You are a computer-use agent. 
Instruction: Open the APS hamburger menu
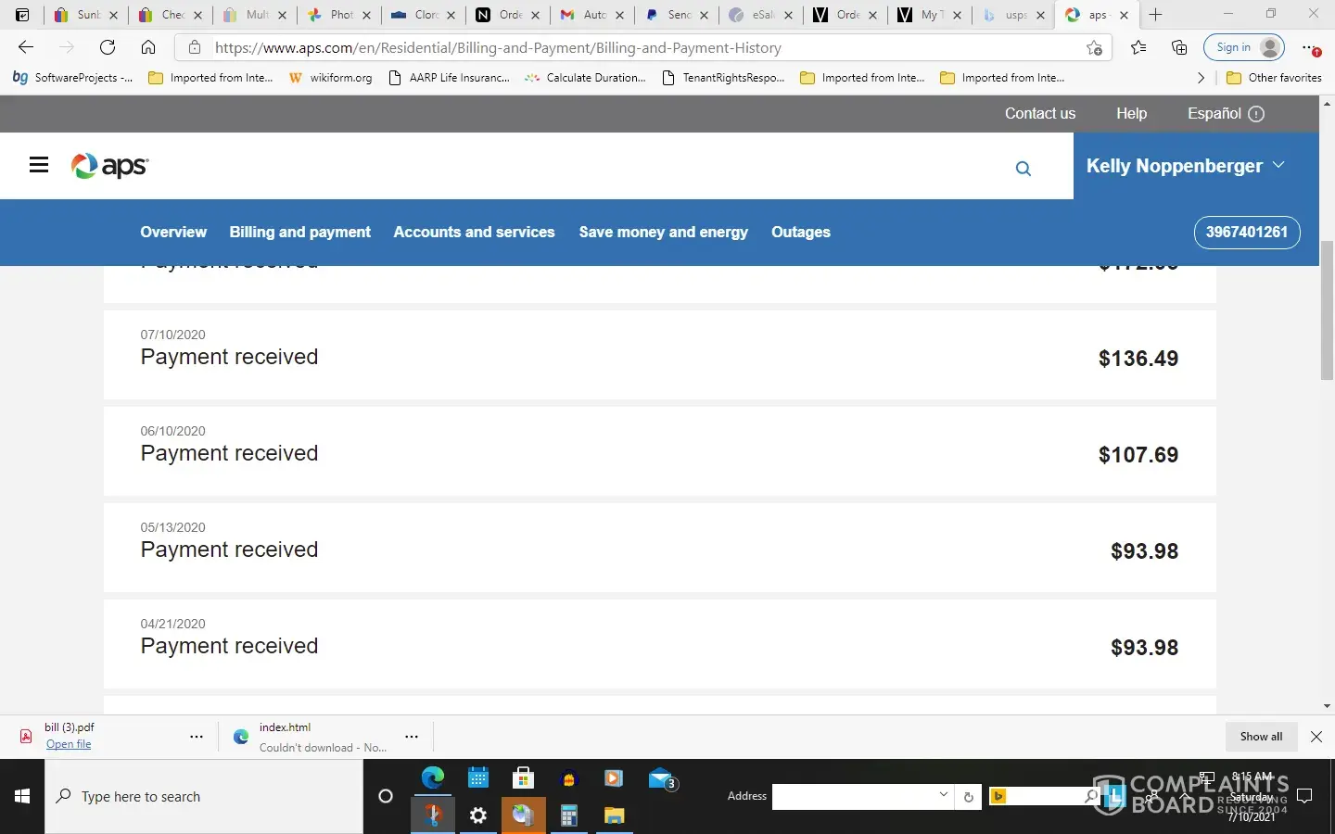coord(39,165)
